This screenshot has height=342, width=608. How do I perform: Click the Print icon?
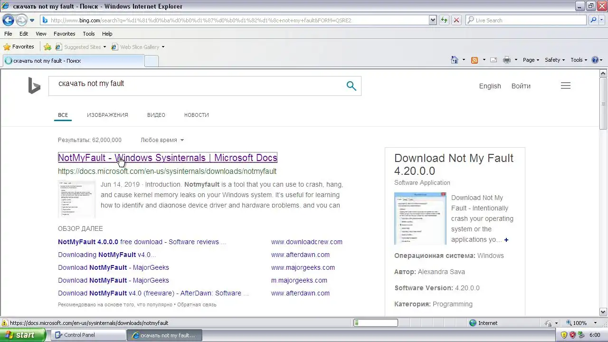click(506, 60)
